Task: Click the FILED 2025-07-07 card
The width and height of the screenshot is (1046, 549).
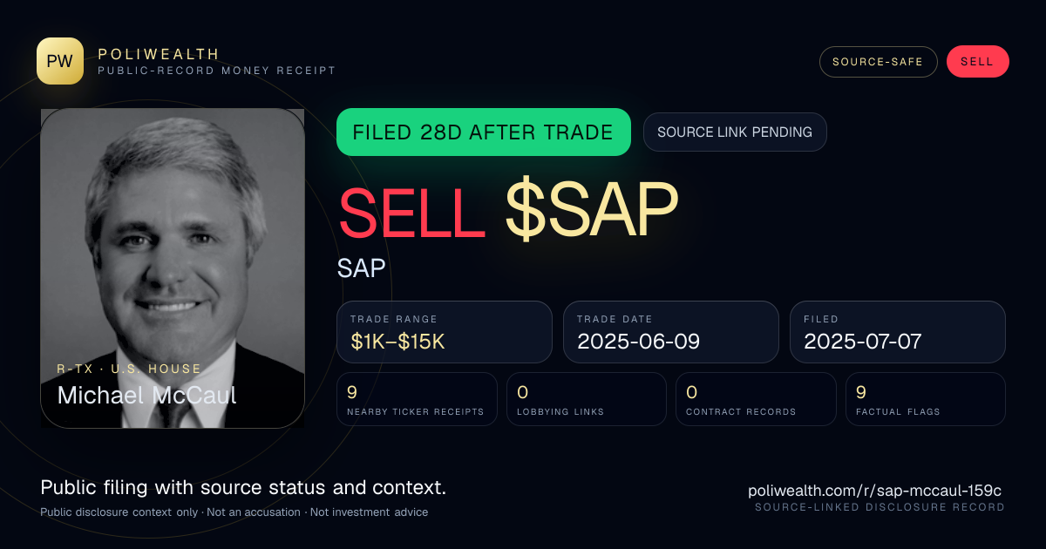Action: coord(898,332)
